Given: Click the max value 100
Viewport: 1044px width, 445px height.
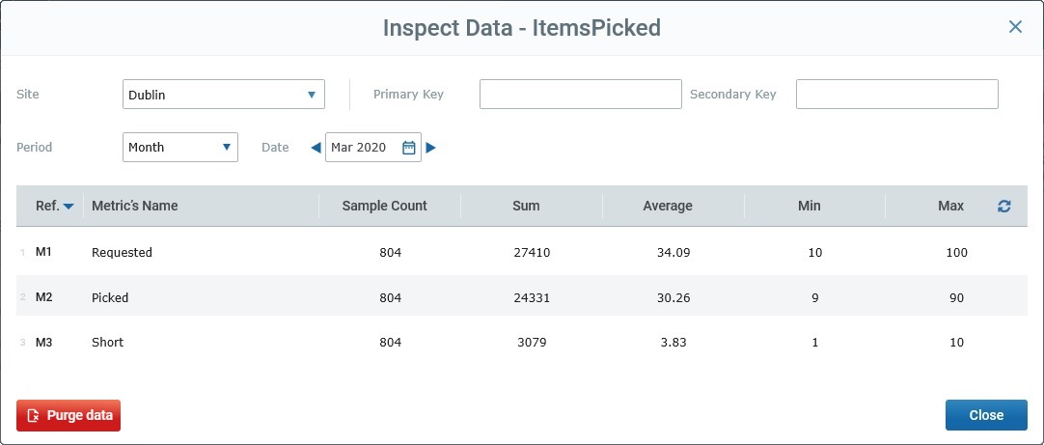Looking at the screenshot, I should [957, 253].
